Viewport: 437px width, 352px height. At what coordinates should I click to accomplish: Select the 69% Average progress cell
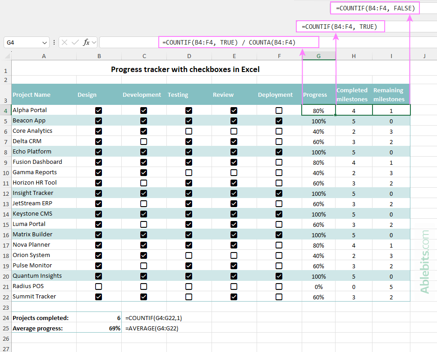coord(99,328)
